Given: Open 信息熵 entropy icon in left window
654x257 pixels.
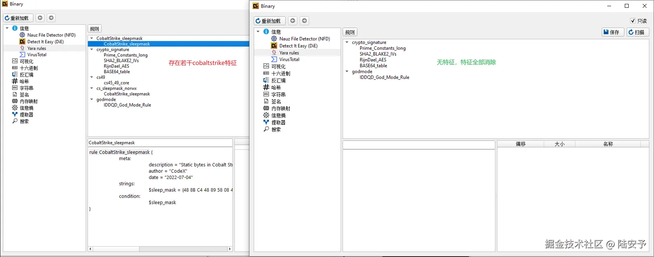Looking at the screenshot, I should [x=15, y=108].
